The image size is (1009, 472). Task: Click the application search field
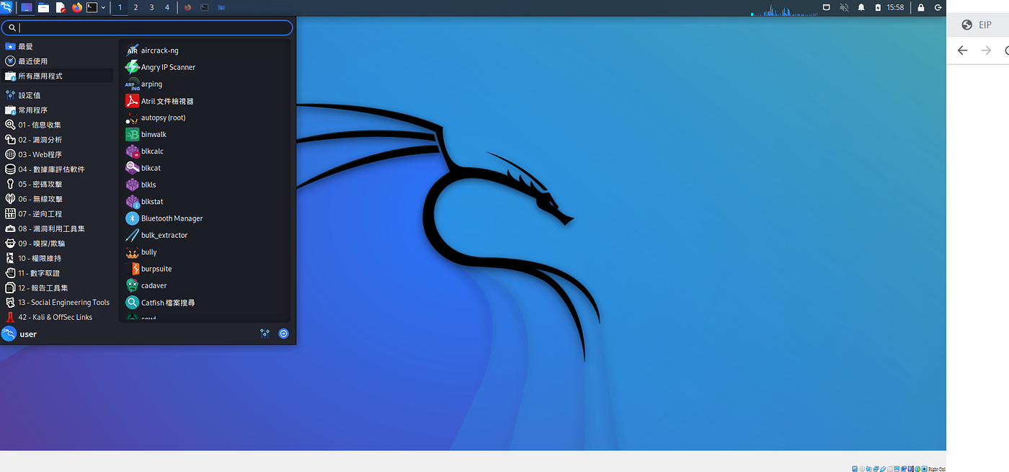pyautogui.click(x=147, y=27)
